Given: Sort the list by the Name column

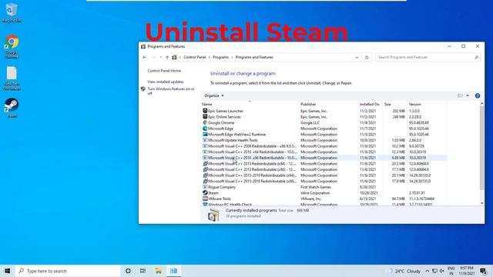Looking at the screenshot, I should click(207, 104).
